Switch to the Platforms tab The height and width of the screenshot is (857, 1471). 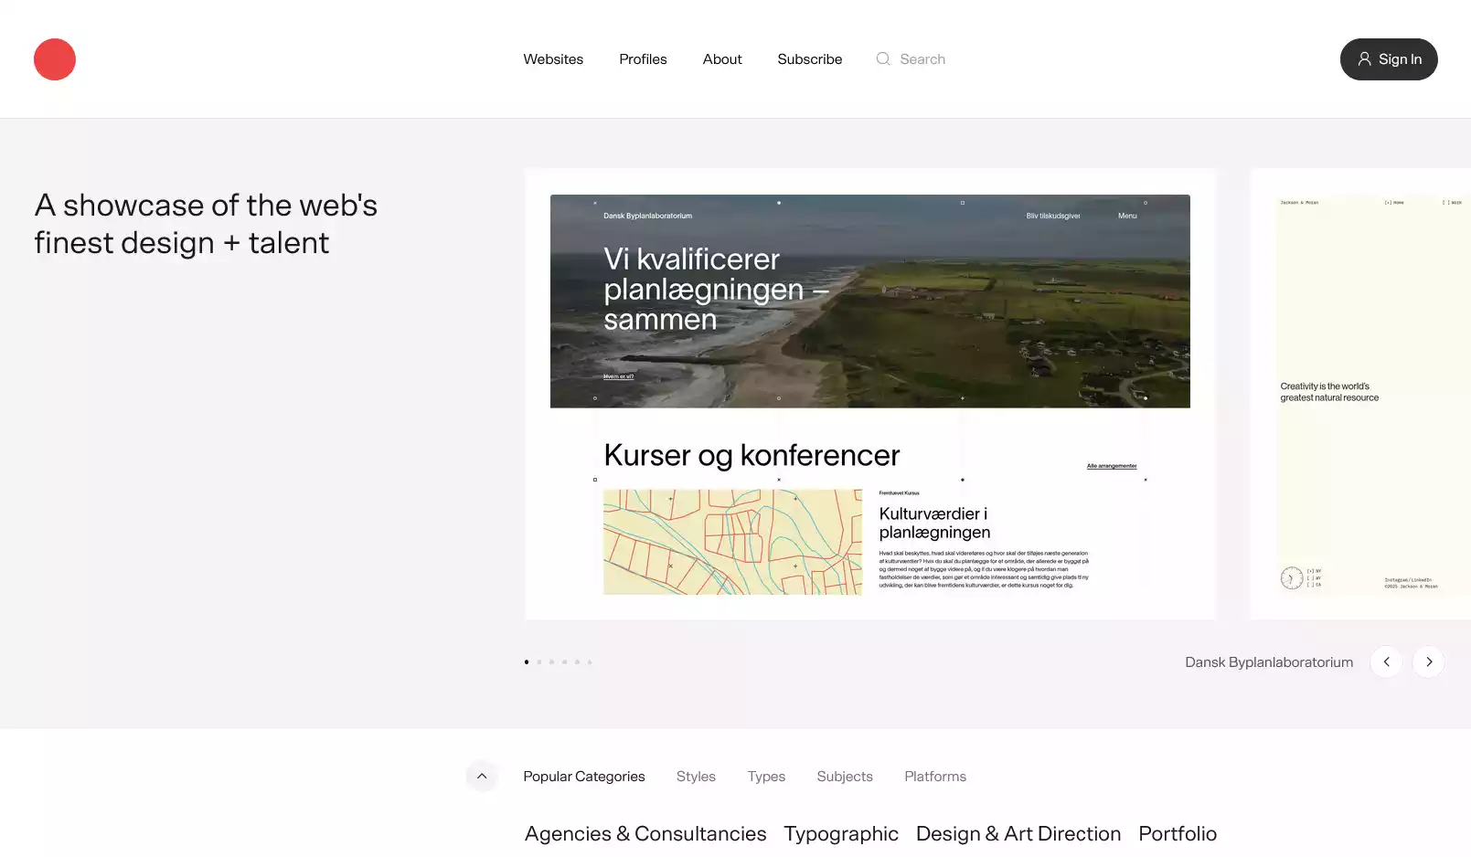pyautogui.click(x=935, y=777)
